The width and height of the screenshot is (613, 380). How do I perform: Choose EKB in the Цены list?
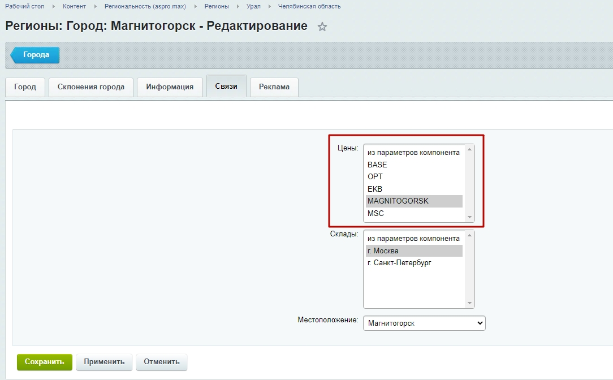pyautogui.click(x=375, y=189)
